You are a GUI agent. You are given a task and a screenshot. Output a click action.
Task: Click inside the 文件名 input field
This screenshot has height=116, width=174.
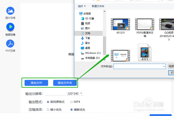[138, 67]
